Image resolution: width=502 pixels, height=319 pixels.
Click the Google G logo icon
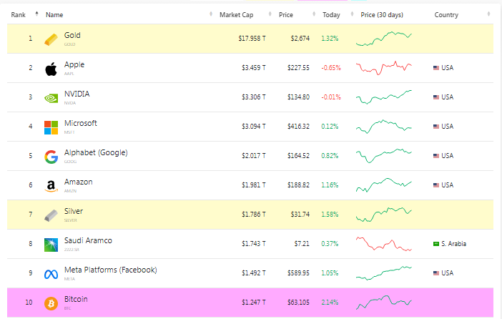pyautogui.click(x=51, y=157)
